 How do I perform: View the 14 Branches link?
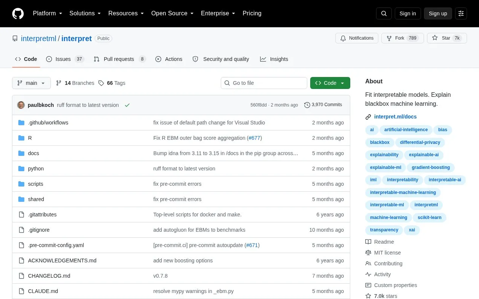(75, 83)
